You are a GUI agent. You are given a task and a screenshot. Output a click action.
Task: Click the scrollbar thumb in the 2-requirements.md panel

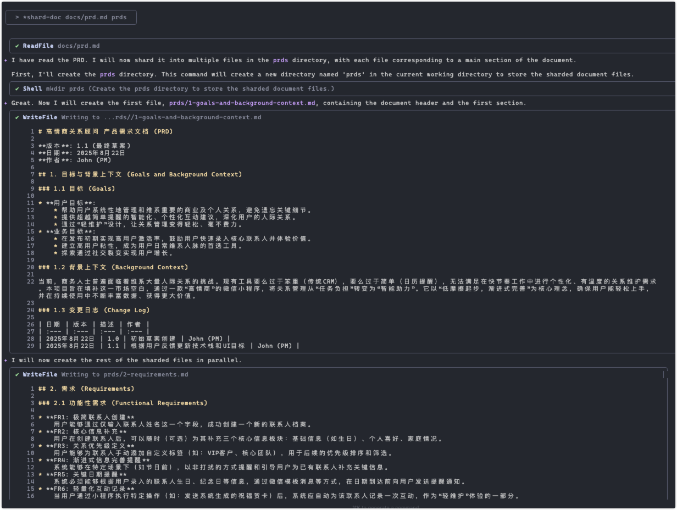664,375
